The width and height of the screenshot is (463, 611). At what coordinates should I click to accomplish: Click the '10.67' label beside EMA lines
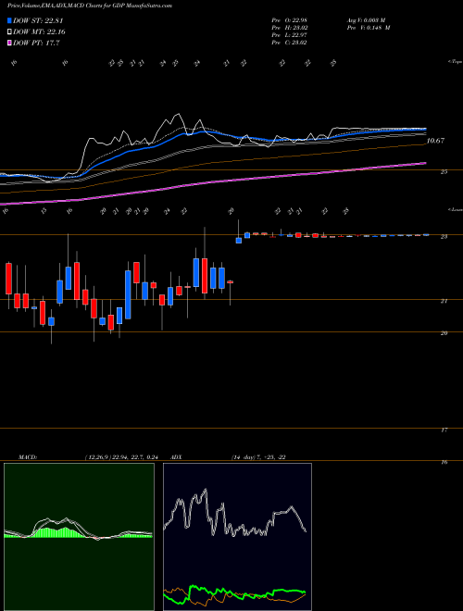click(435, 141)
